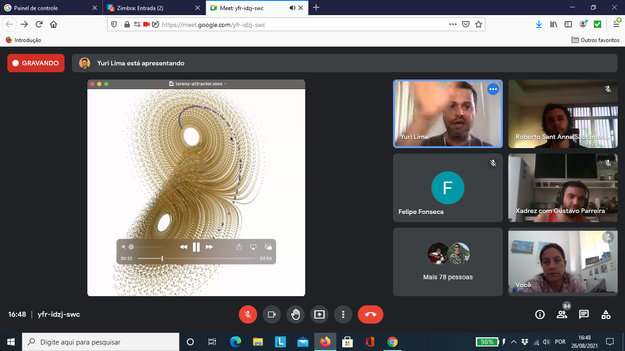Show everyone participants panel
Viewport: 625px width, 351px height.
[x=562, y=314]
